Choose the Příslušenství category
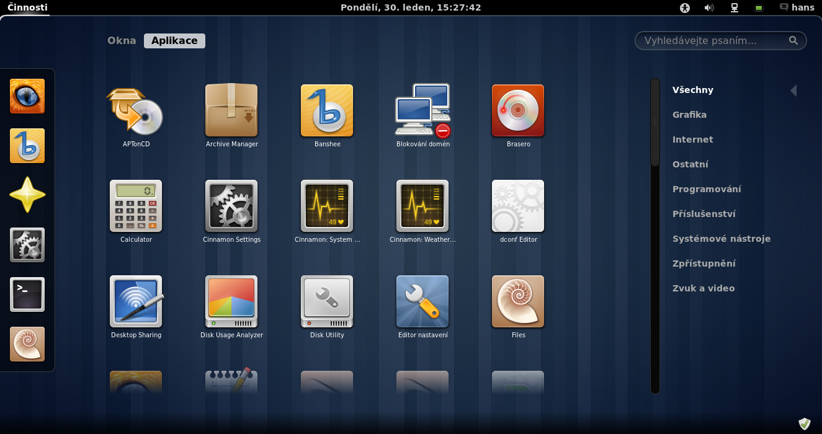 [x=704, y=214]
